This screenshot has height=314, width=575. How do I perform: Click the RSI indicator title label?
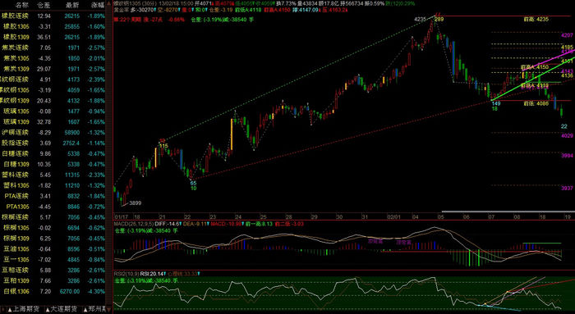[x=126, y=273]
